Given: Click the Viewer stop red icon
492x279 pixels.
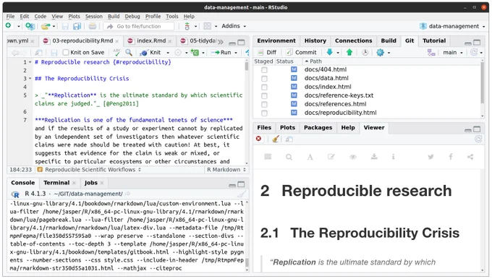Looking at the screenshot, I should pos(258,139).
